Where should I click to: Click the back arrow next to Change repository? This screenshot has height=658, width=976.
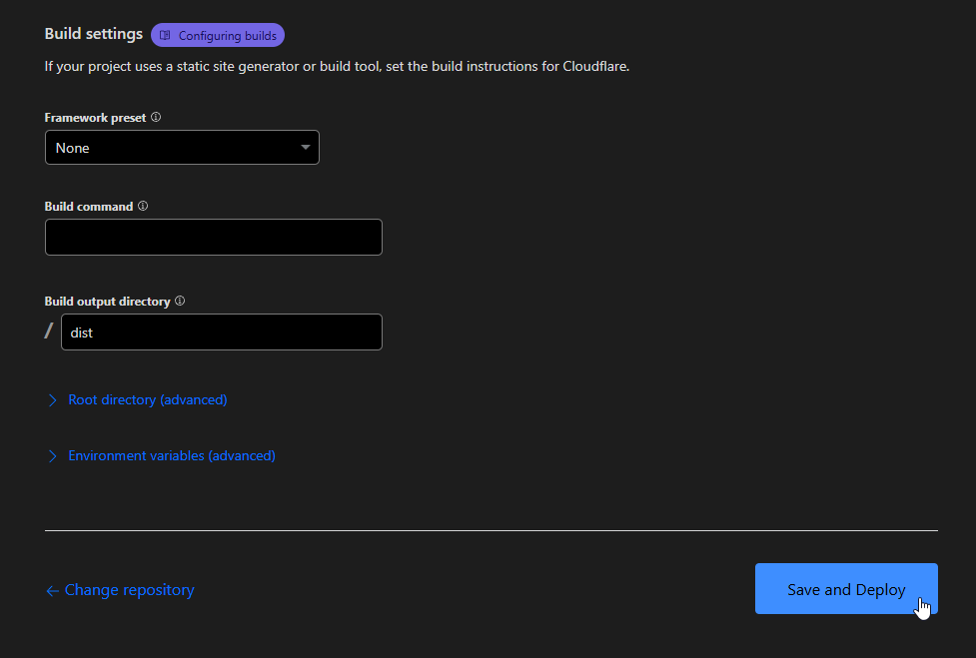51,590
